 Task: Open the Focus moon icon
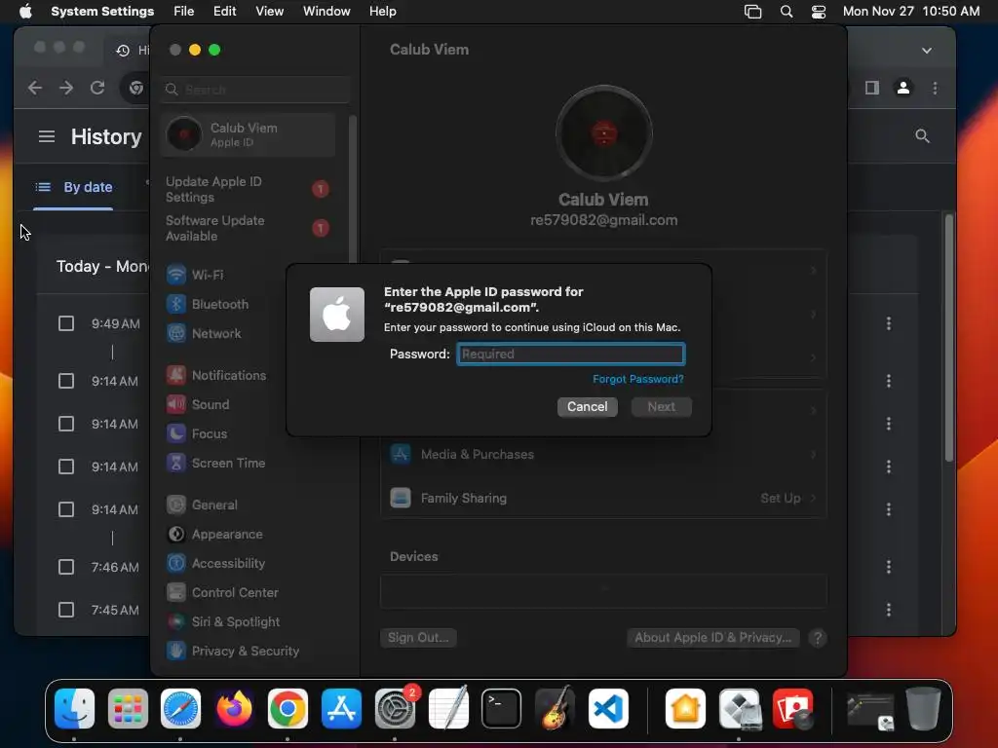[176, 433]
